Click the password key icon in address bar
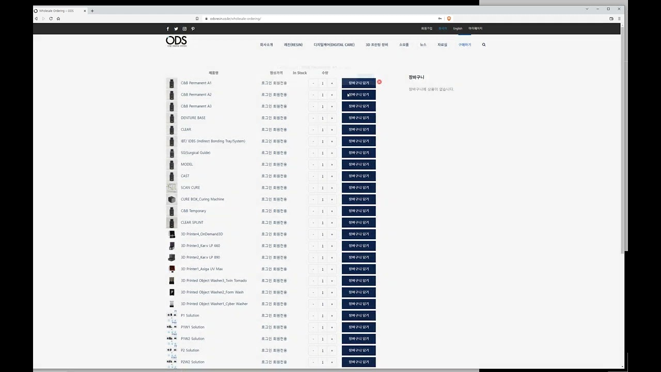 440,19
